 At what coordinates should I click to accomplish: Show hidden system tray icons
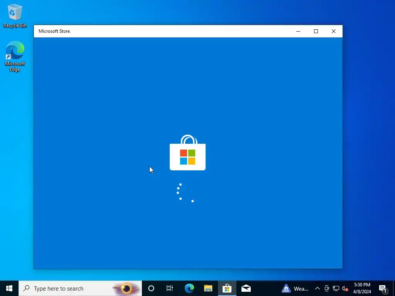coord(317,288)
